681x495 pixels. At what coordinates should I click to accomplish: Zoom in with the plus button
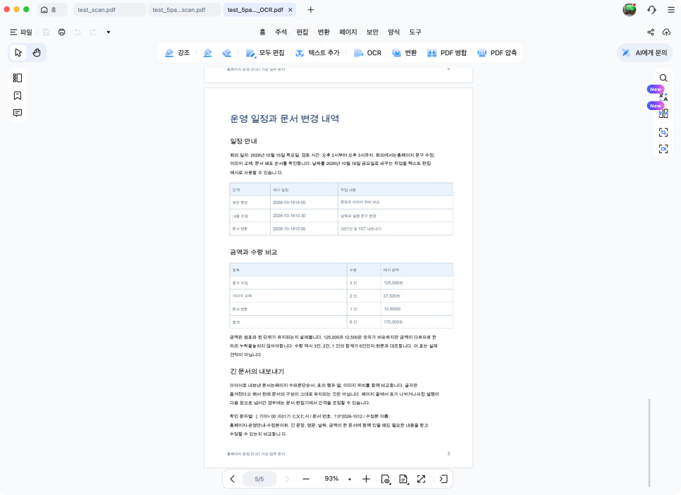click(366, 479)
